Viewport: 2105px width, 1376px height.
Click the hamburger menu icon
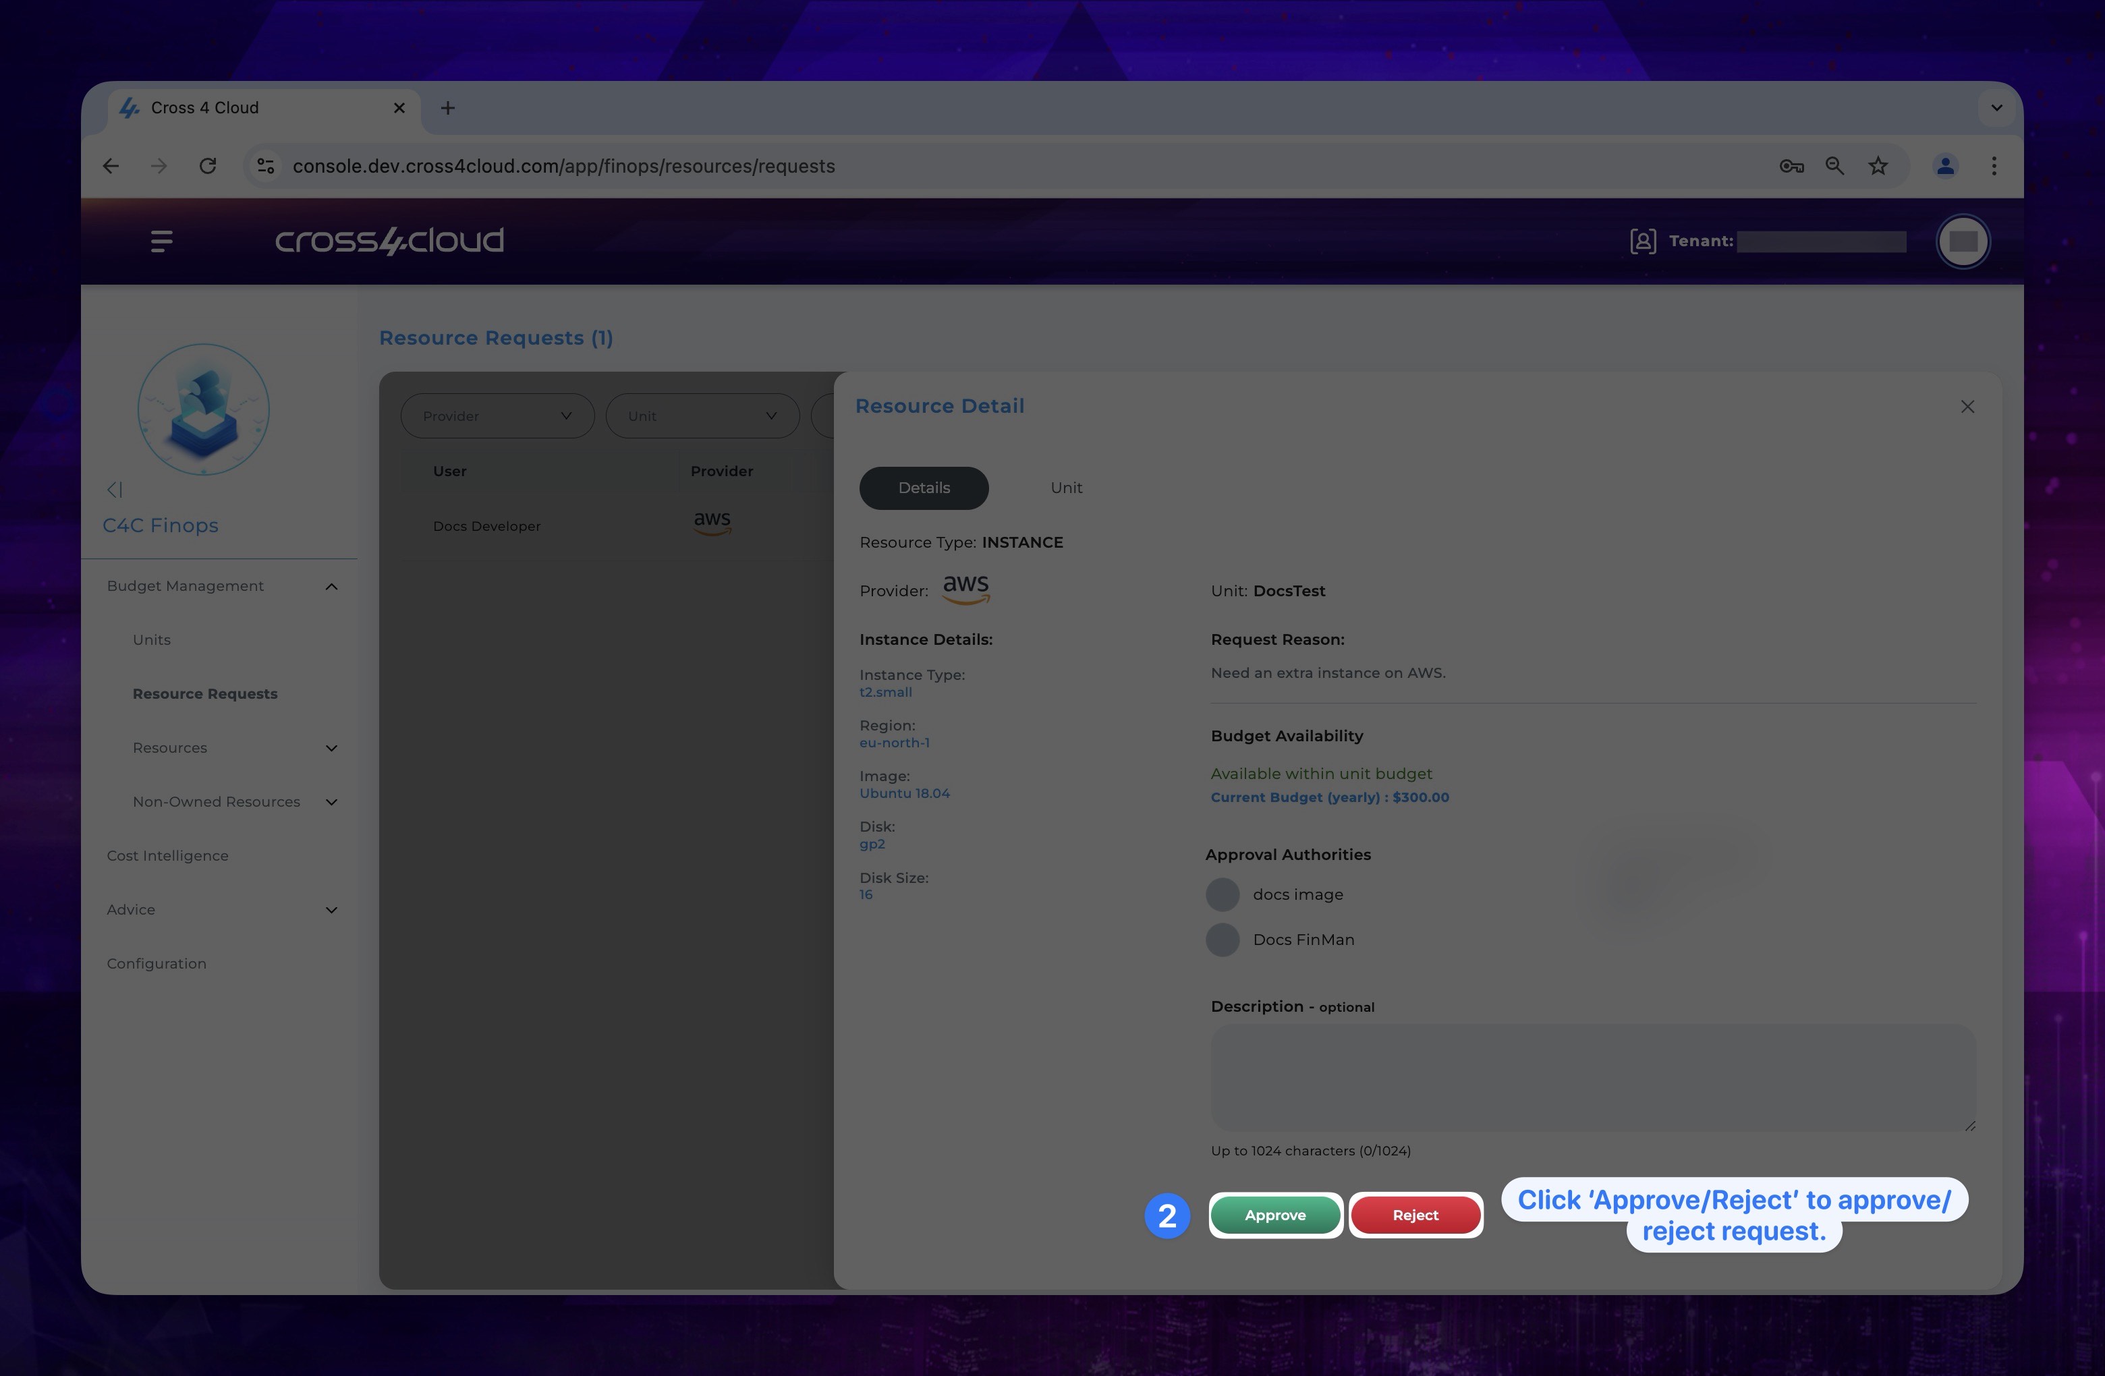[x=160, y=241]
